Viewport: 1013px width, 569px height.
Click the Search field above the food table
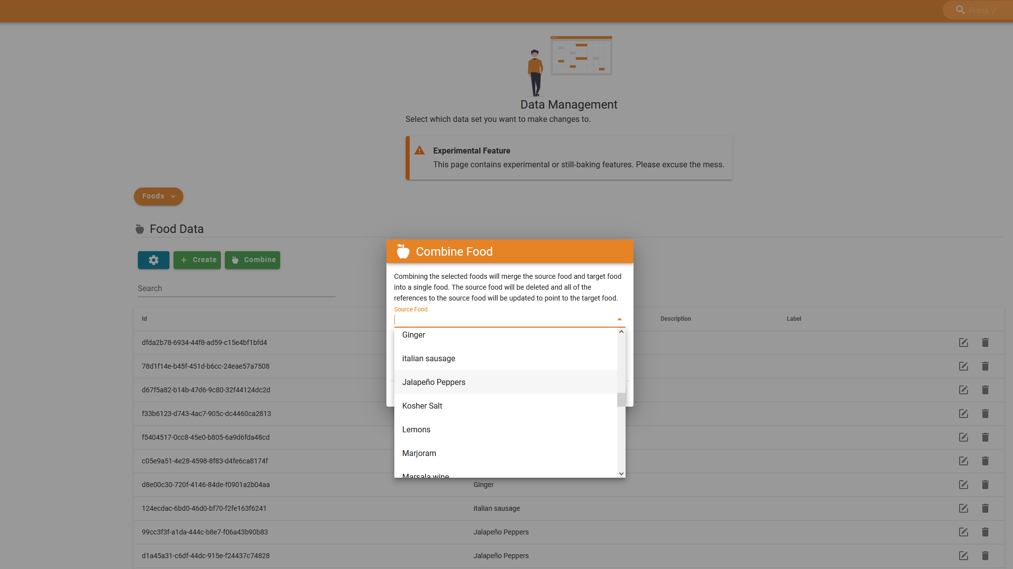coord(236,288)
